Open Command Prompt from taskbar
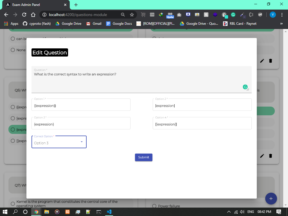Screen dimensions: 288x216 point(99,212)
